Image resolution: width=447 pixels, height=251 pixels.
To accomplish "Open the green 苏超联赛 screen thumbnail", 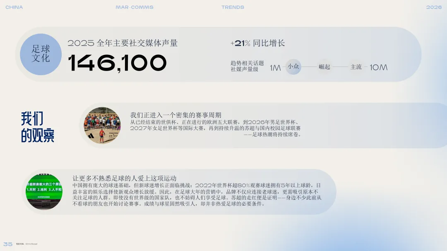I will click(x=44, y=192).
